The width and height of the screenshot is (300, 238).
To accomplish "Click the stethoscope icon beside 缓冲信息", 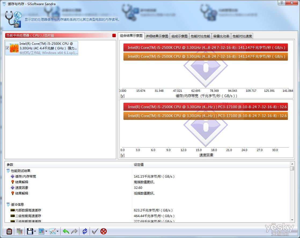I will click(8, 204).
